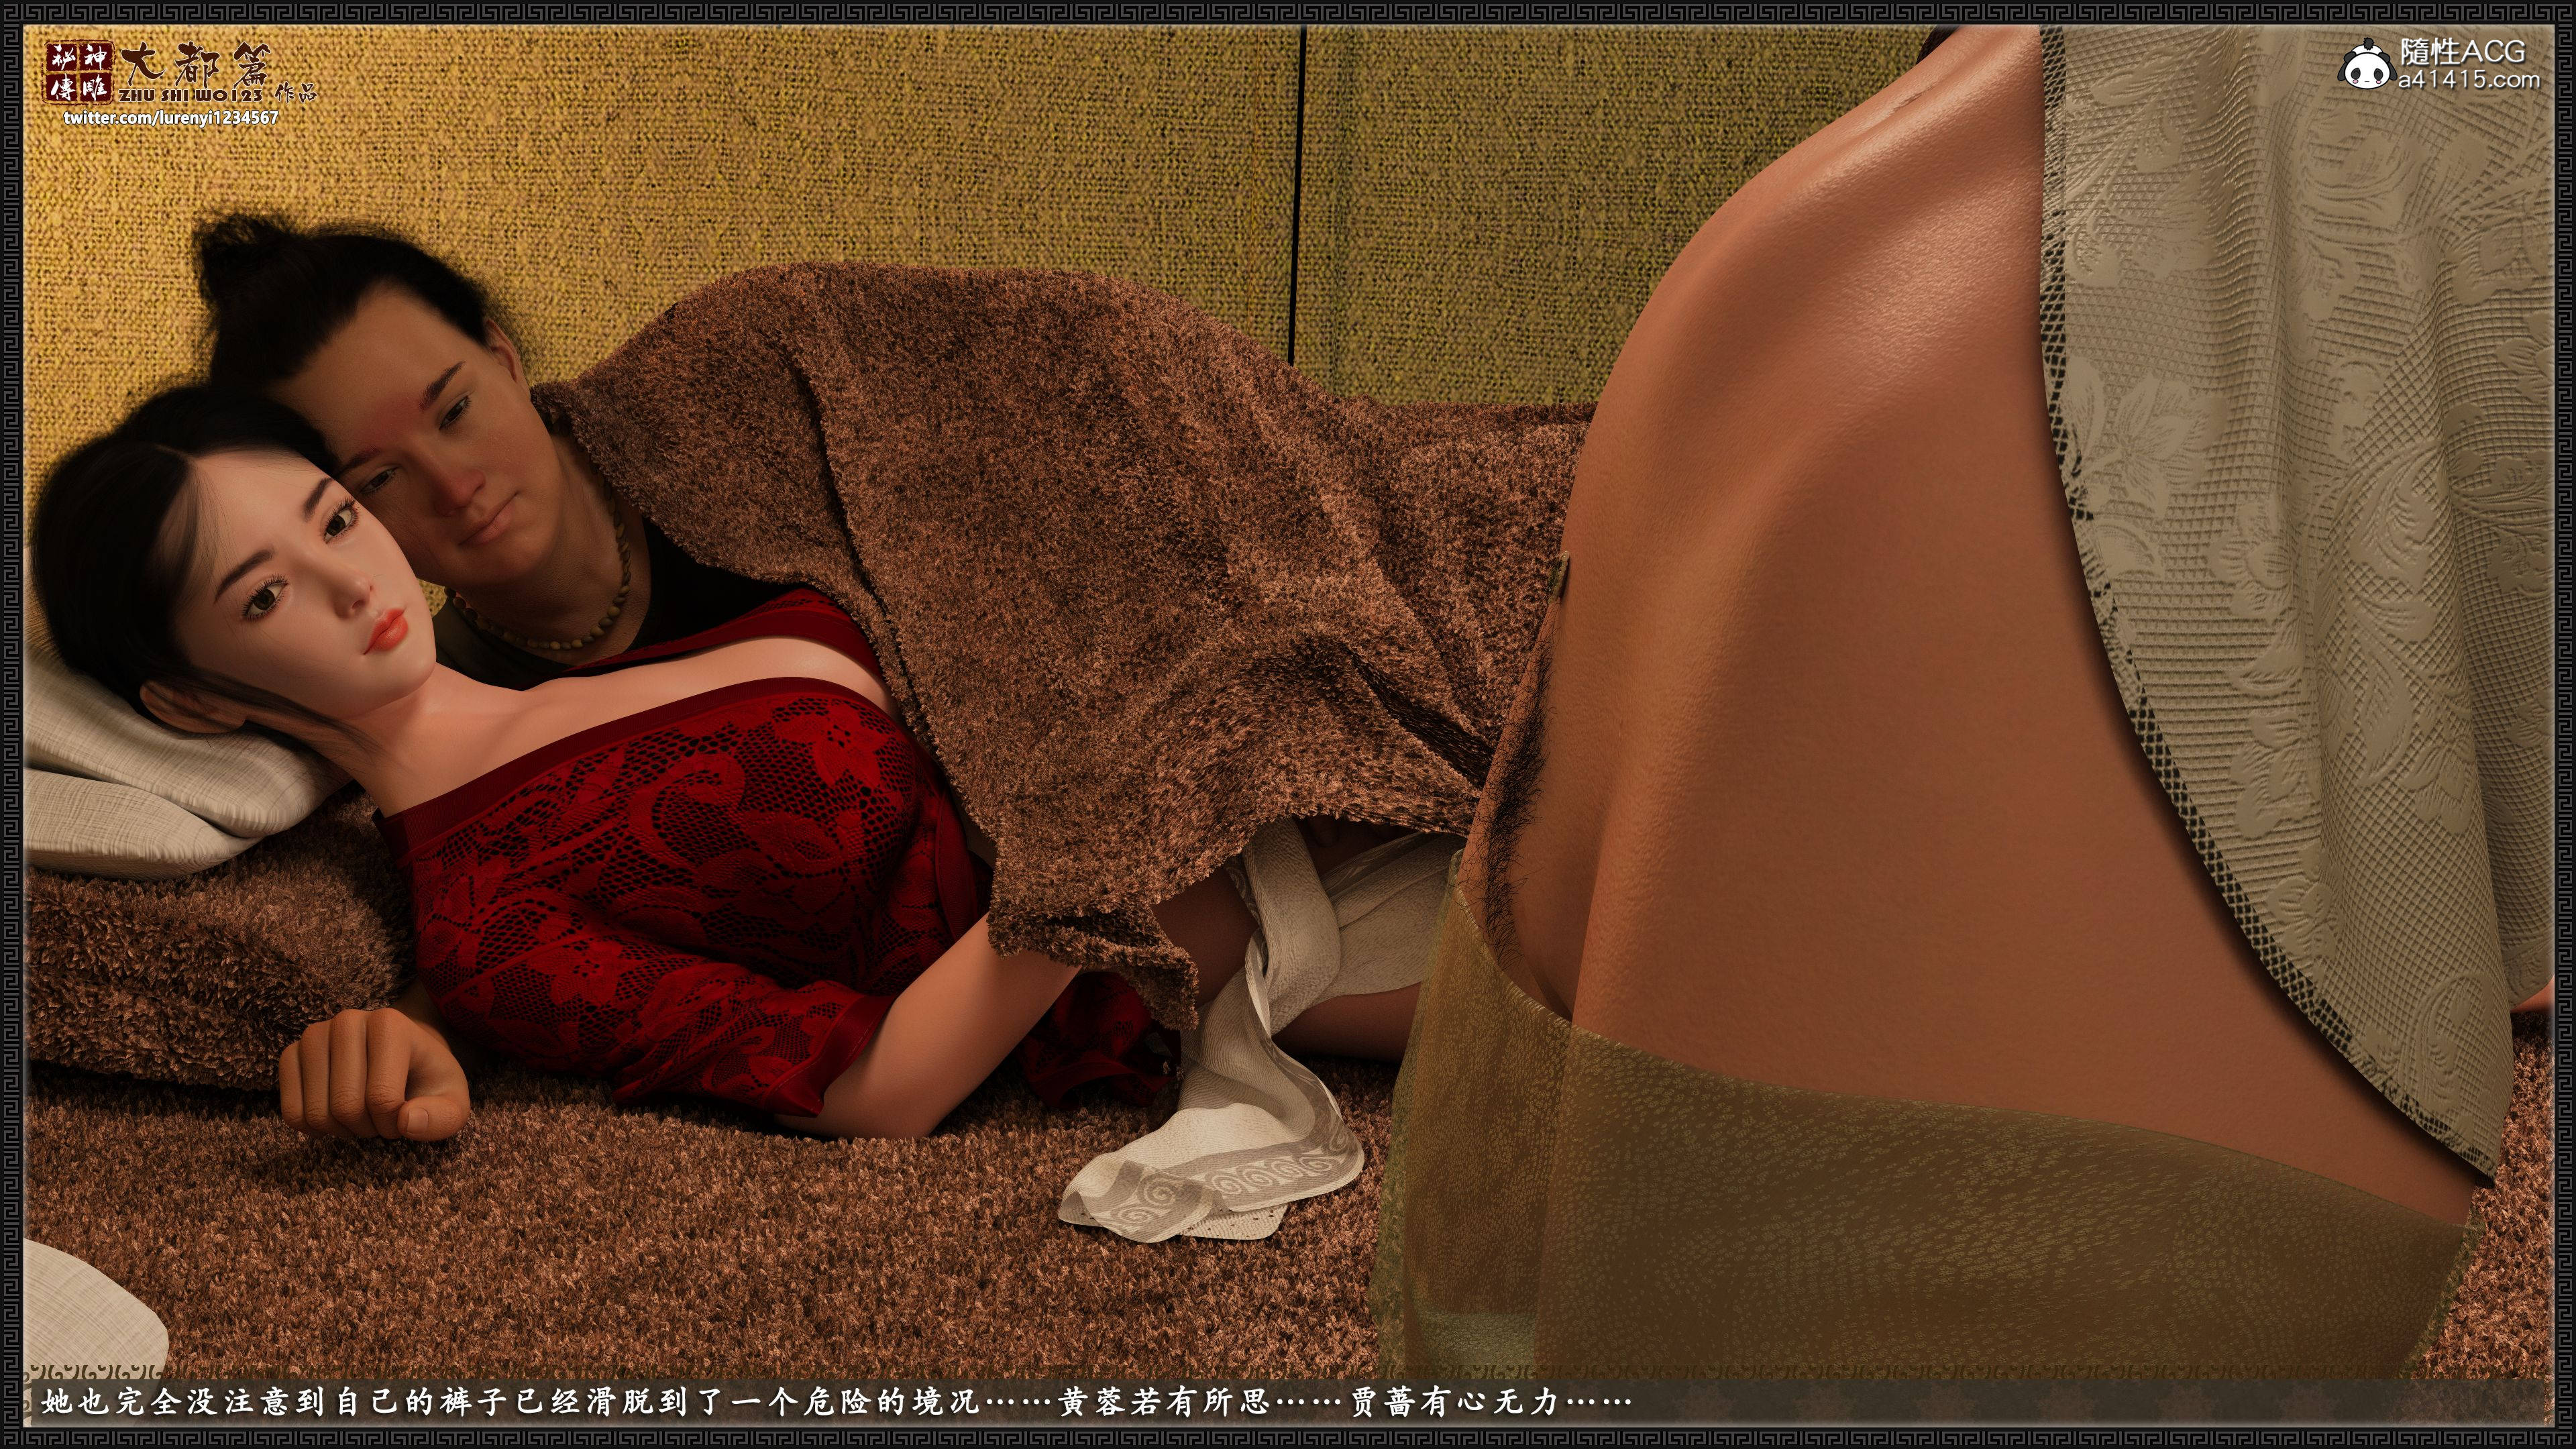
Task: Click the a41415.com watermark URL
Action: point(2468,80)
